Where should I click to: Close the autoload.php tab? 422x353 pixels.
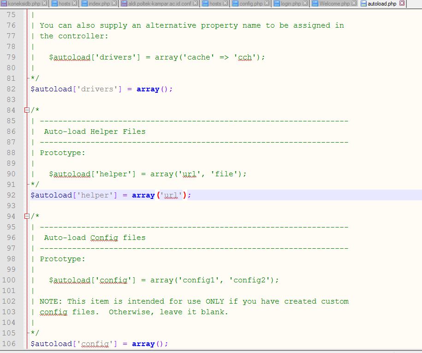point(401,4)
